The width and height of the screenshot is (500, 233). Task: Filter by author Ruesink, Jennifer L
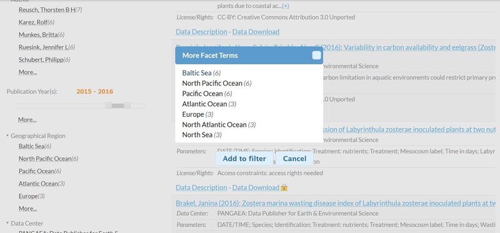tap(43, 47)
